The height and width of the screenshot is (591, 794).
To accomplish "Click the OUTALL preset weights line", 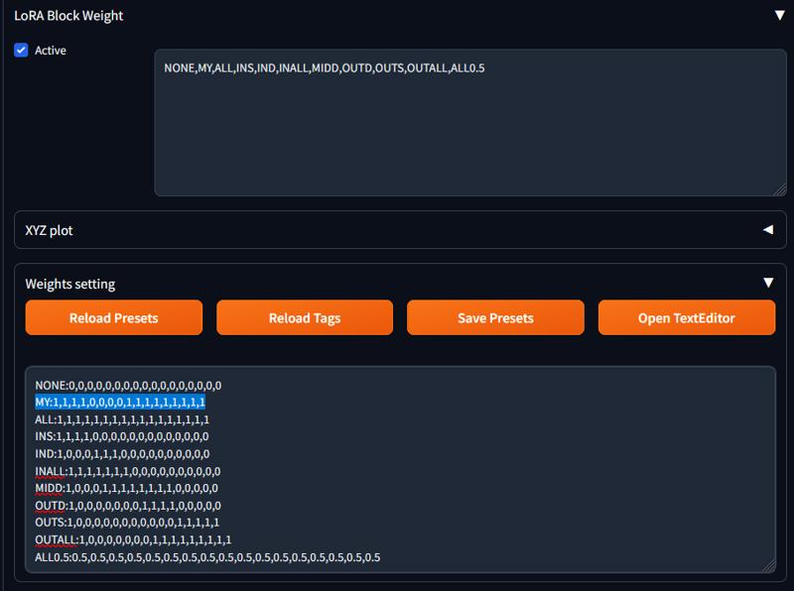I will pyautogui.click(x=133, y=539).
